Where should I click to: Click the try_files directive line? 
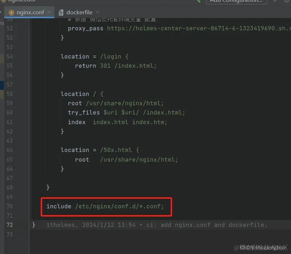126,112
